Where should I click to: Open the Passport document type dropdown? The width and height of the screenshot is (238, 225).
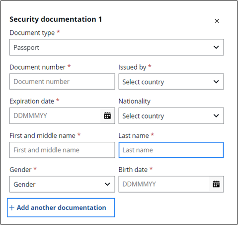point(117,47)
